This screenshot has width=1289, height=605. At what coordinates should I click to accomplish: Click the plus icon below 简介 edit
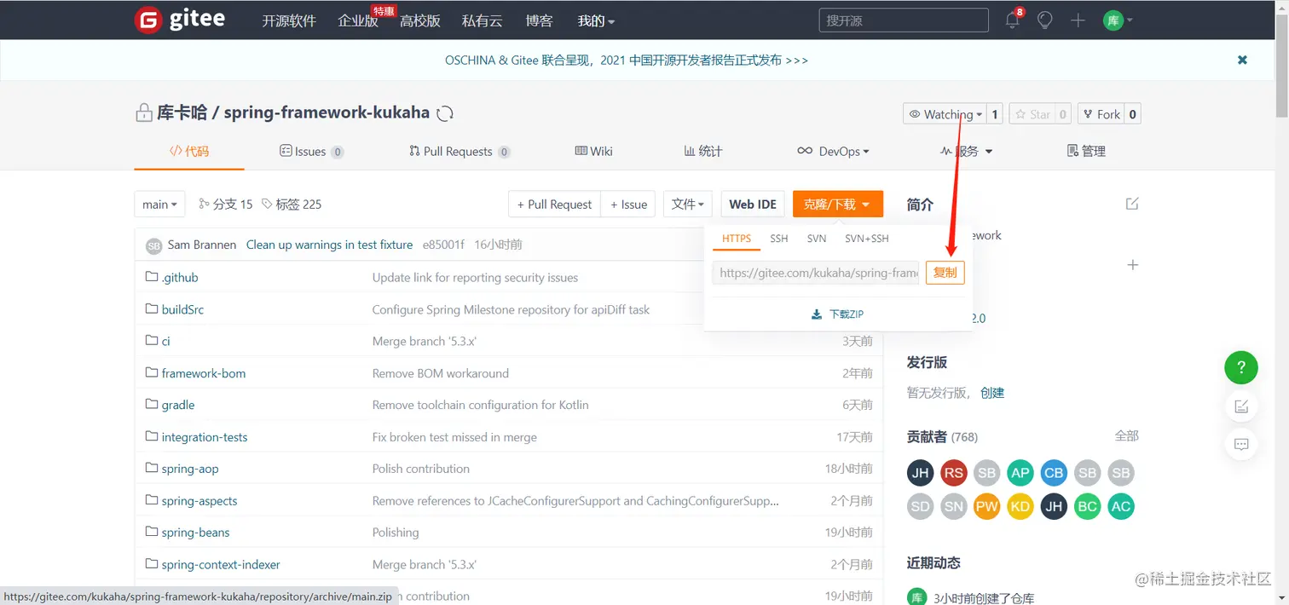coord(1133,265)
